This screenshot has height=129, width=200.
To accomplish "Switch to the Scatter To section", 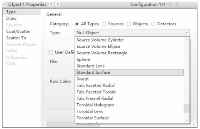I will coord(16,38).
